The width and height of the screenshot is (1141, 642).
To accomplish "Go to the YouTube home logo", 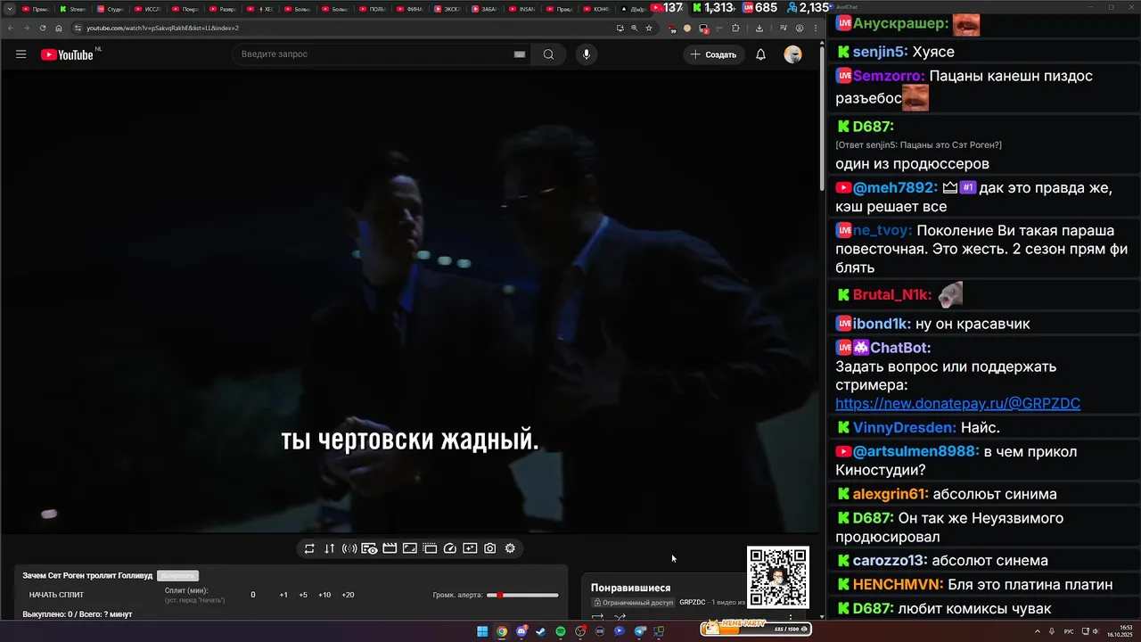I will coord(67,54).
